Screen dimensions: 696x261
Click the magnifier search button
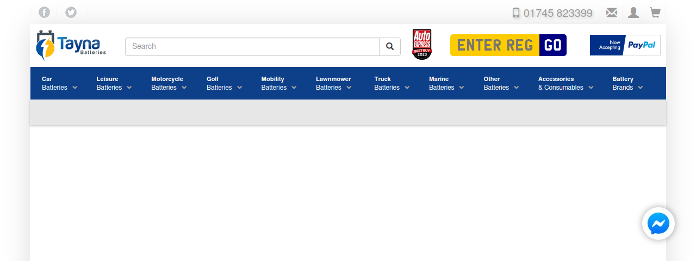pos(390,47)
